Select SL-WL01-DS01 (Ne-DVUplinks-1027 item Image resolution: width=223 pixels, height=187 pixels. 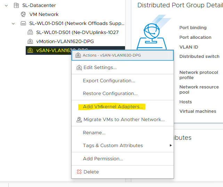(77, 32)
